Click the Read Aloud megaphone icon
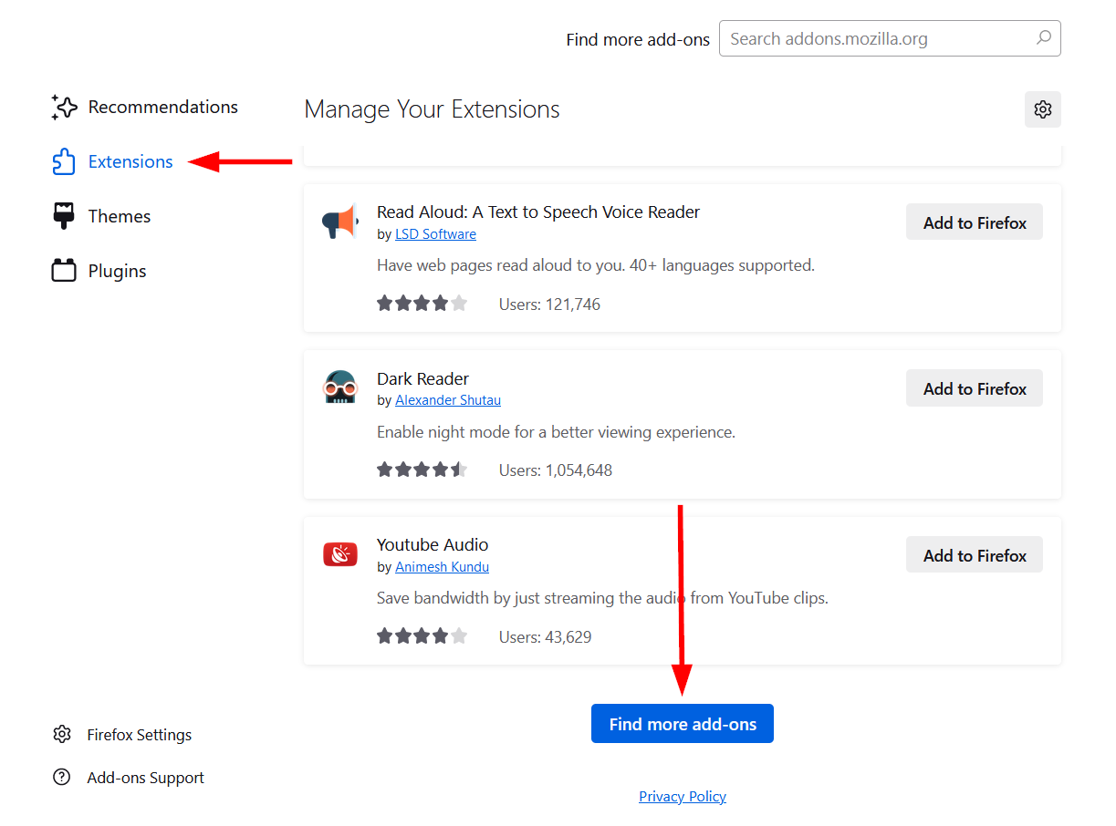The width and height of the screenshot is (1116, 826). pyautogui.click(x=340, y=222)
